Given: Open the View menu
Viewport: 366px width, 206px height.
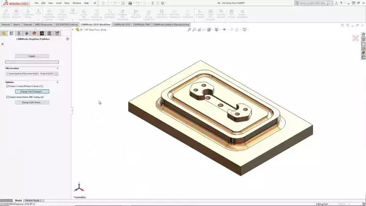Looking at the screenshot, I should [50, 3].
